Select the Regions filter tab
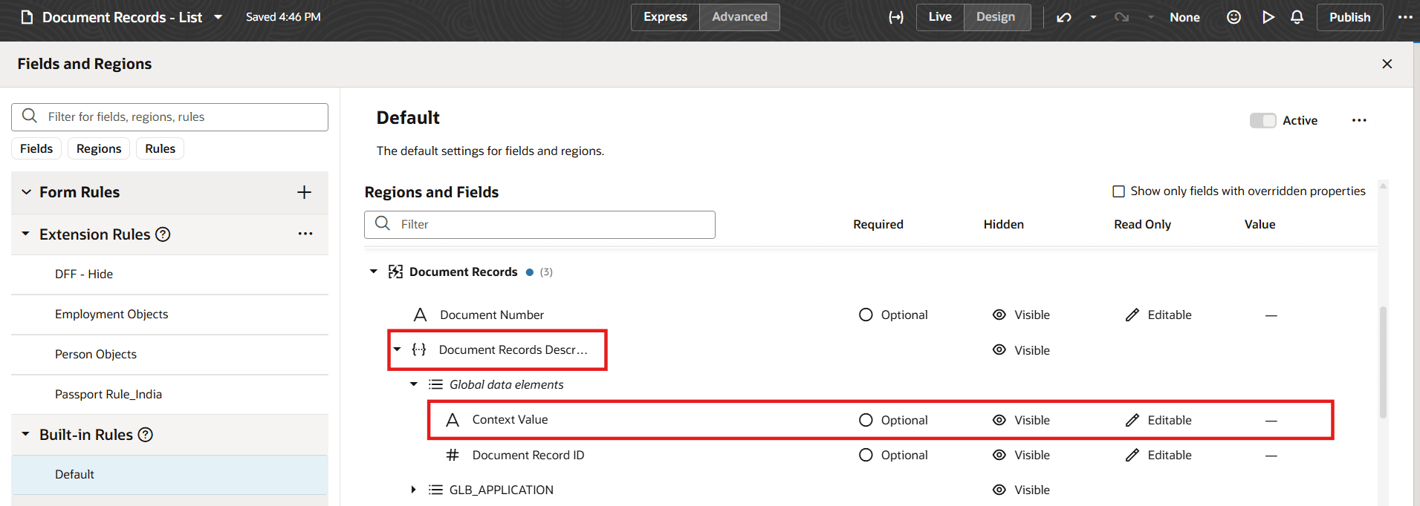The image size is (1420, 506). tap(99, 148)
